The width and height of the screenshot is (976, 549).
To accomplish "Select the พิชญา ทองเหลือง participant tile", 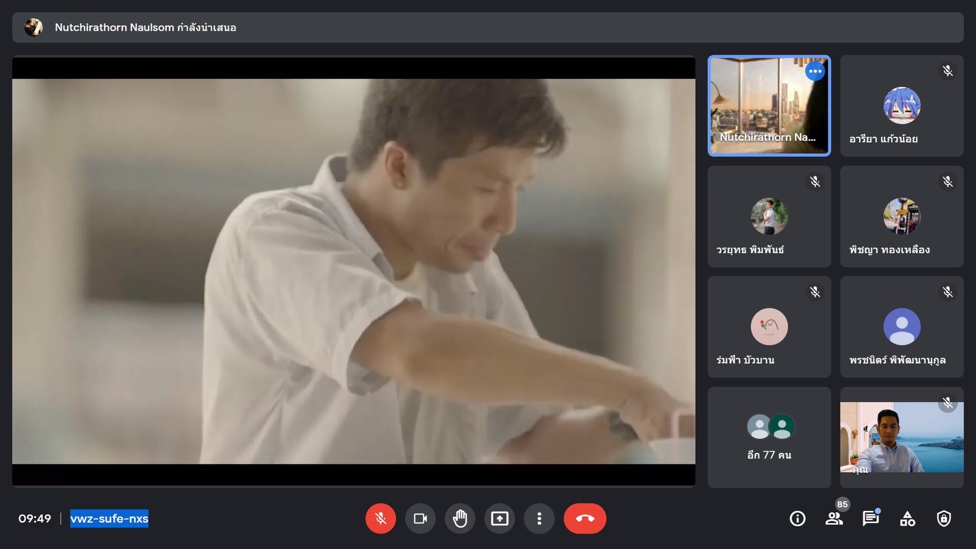I will (902, 217).
